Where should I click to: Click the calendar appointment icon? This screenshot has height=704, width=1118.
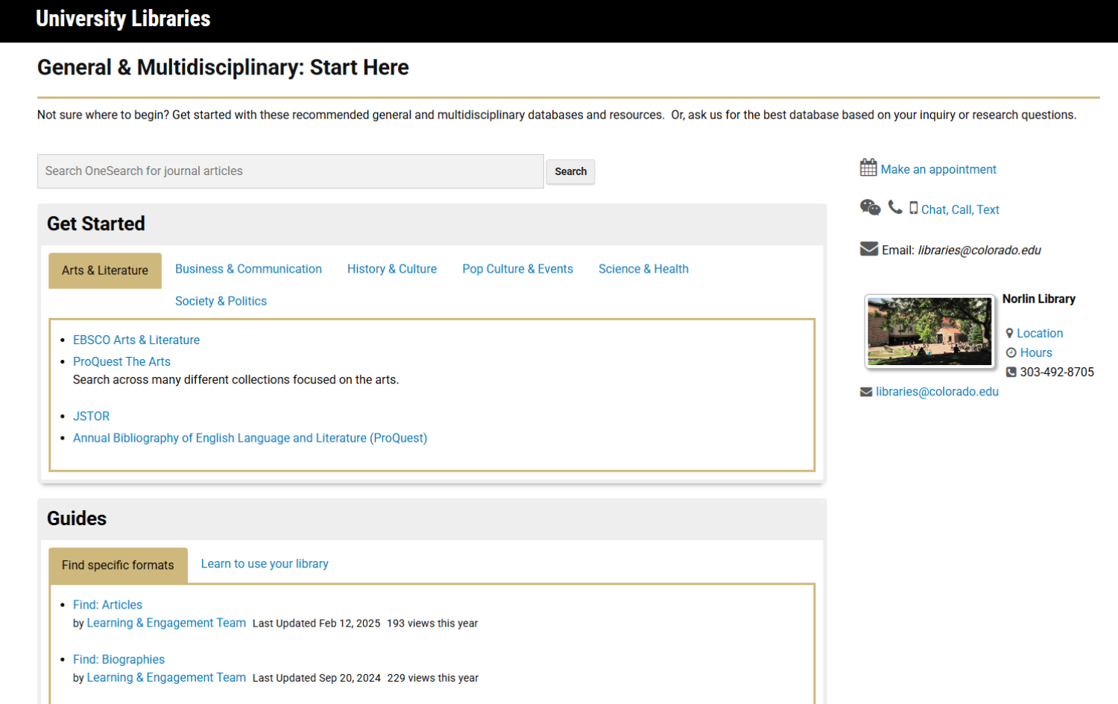[x=868, y=168]
